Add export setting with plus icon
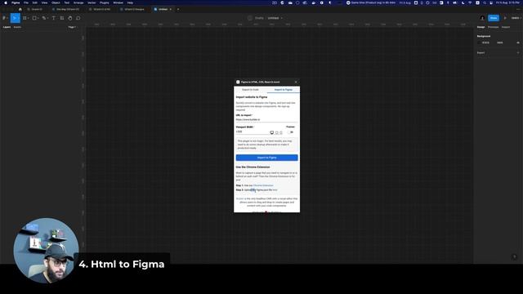The height and width of the screenshot is (294, 523). (x=518, y=52)
